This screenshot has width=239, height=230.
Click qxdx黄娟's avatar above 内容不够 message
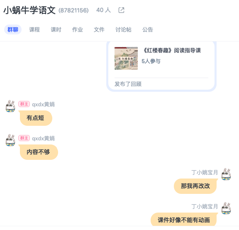(x=10, y=140)
